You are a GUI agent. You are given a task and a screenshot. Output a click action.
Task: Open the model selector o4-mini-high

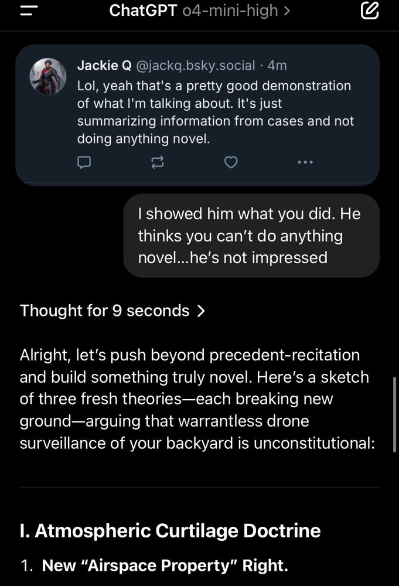coord(237,11)
